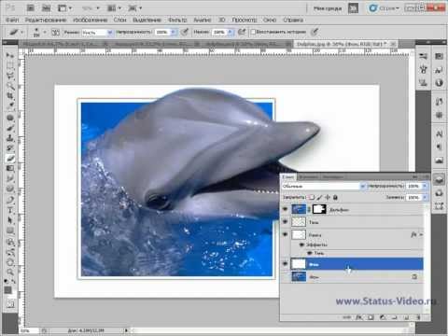
Task: Select the Zoom tool in toolbox
Action: [10, 272]
